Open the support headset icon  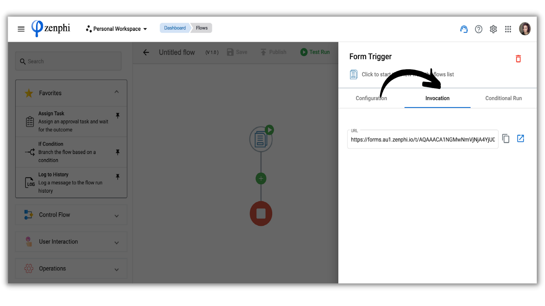[x=464, y=29]
